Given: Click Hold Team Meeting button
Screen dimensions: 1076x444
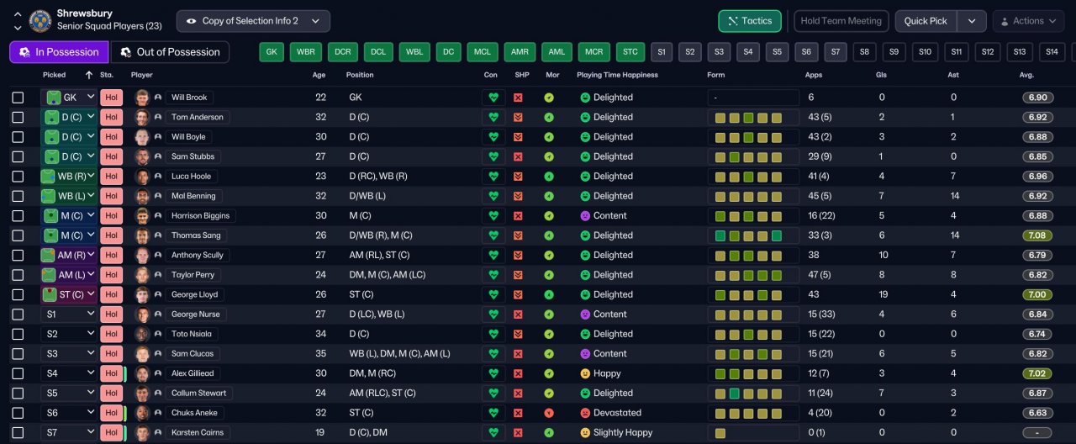Looking at the screenshot, I should point(841,21).
